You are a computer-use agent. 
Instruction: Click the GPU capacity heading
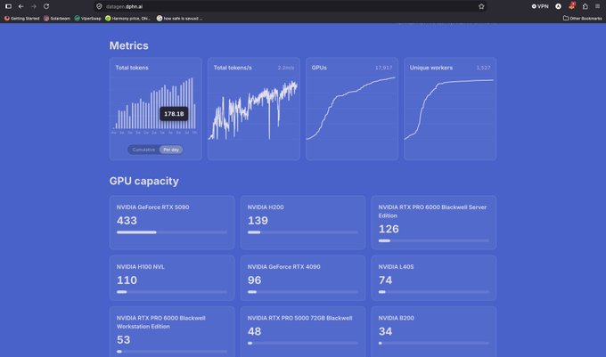[143, 181]
